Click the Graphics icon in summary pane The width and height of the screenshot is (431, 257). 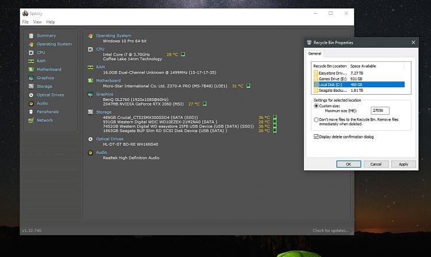90,94
